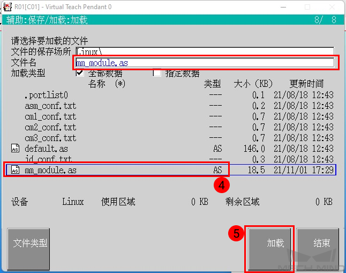Click the AS file icon beside default.as

pyautogui.click(x=15, y=149)
